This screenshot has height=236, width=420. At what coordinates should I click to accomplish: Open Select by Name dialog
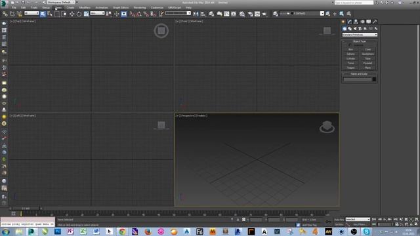(x=50, y=14)
